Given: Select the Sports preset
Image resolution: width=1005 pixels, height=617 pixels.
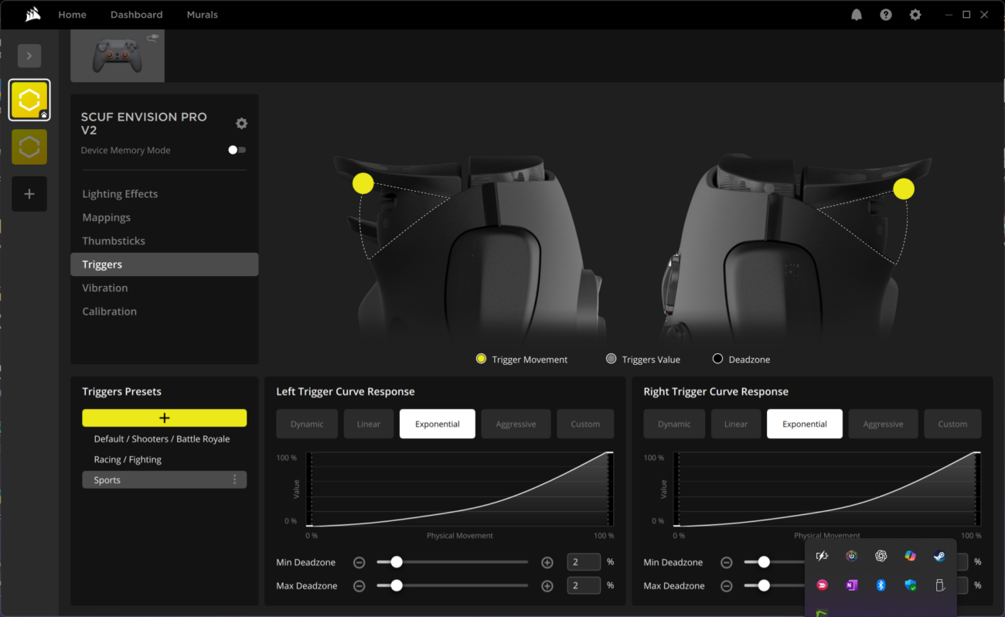Looking at the screenshot, I should pos(164,480).
